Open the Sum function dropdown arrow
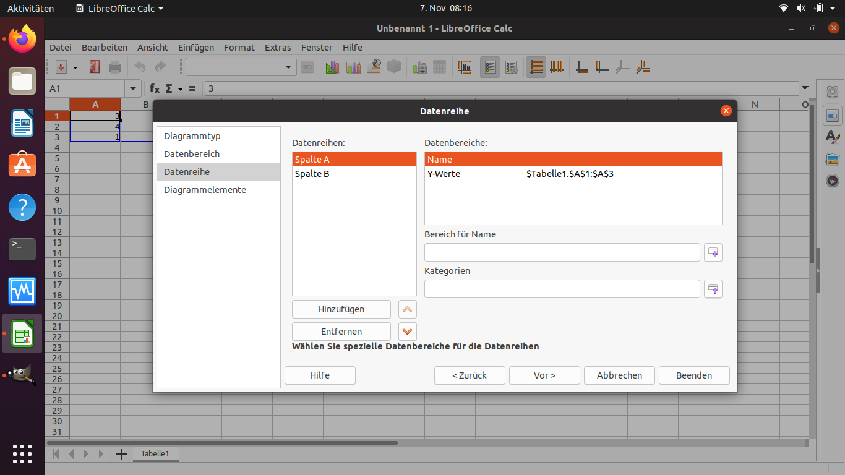 (180, 89)
